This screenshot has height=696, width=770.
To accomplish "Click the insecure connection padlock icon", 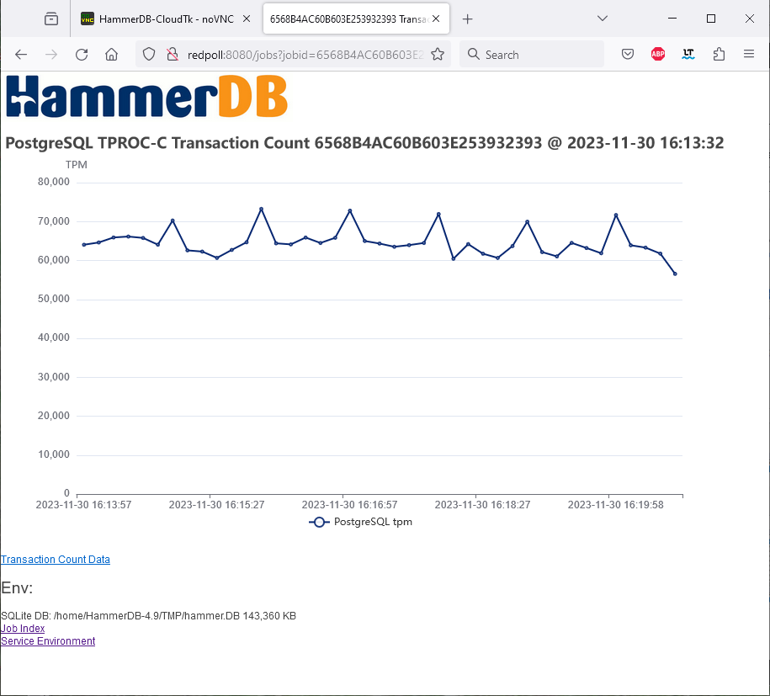I will pos(172,55).
